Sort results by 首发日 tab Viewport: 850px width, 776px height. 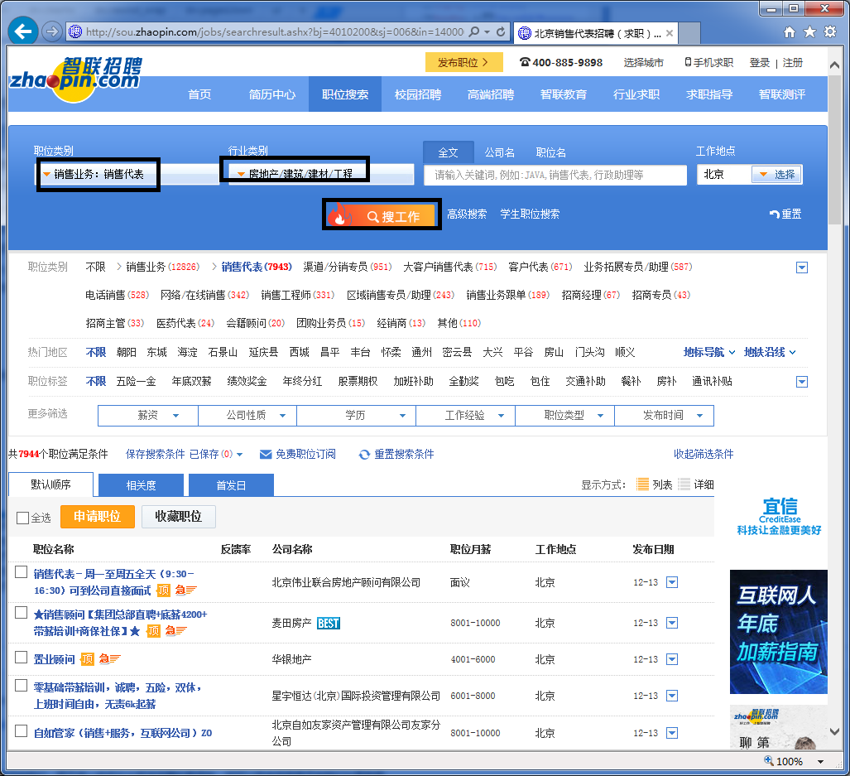click(x=231, y=485)
